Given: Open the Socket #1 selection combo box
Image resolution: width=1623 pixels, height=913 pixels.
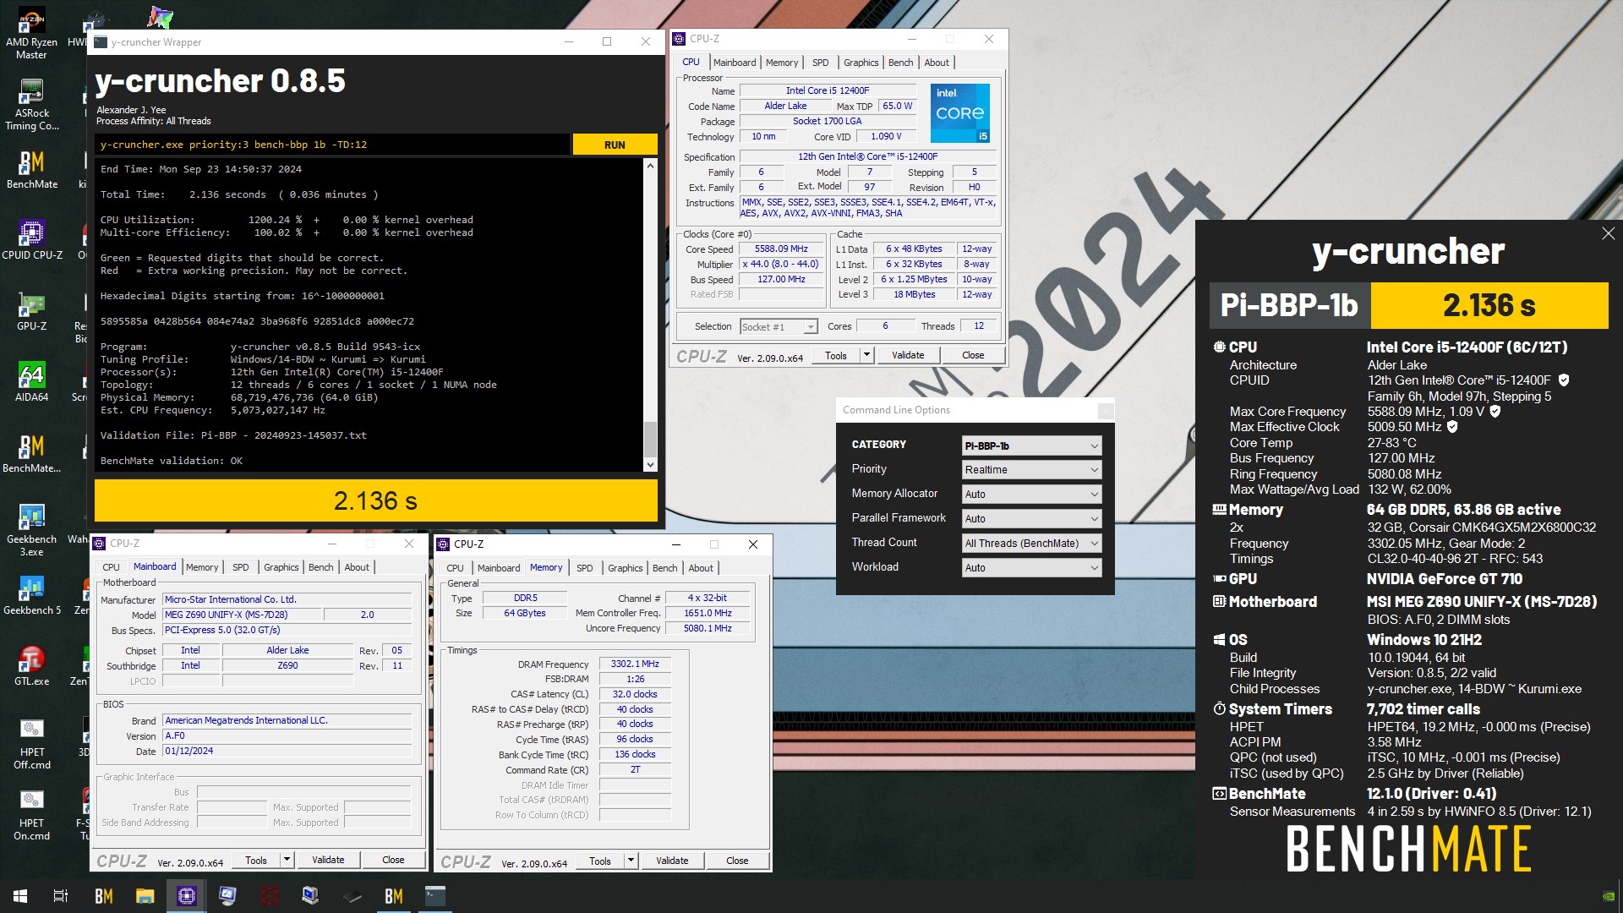Looking at the screenshot, I should coord(779,327).
